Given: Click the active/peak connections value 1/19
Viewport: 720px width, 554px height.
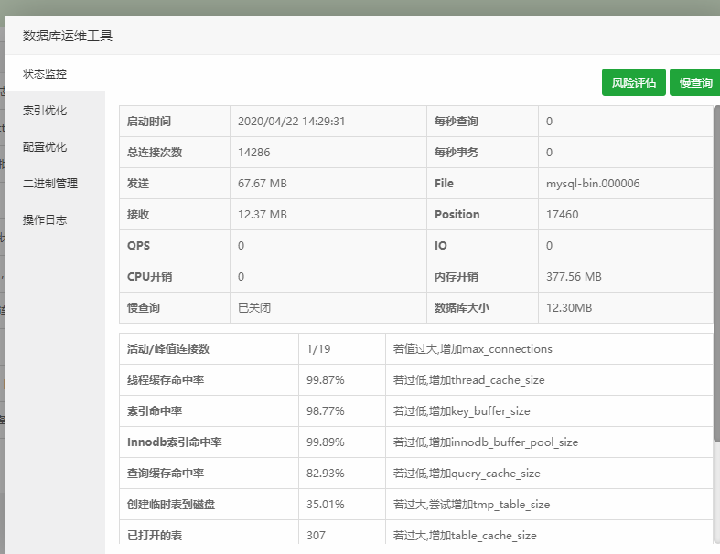Looking at the screenshot, I should [x=318, y=349].
